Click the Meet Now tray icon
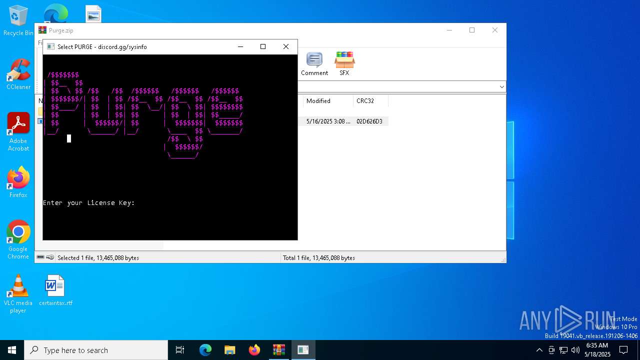The image size is (640, 360). [551, 350]
